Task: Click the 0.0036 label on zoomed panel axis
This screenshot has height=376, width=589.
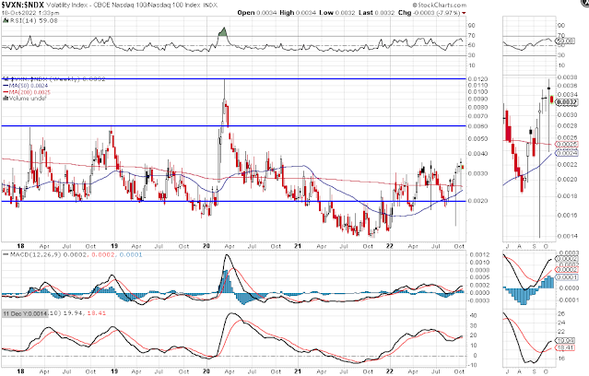Action: click(x=567, y=86)
